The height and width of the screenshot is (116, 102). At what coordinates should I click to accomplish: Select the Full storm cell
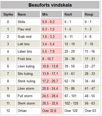click(28, 96)
